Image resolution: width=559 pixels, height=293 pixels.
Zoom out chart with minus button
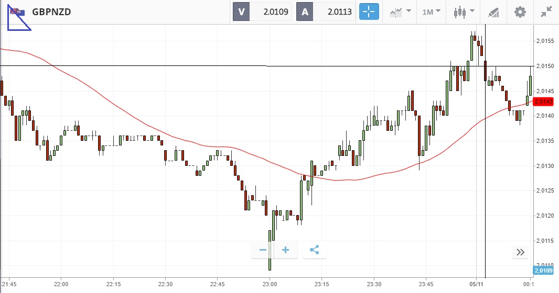tap(263, 250)
